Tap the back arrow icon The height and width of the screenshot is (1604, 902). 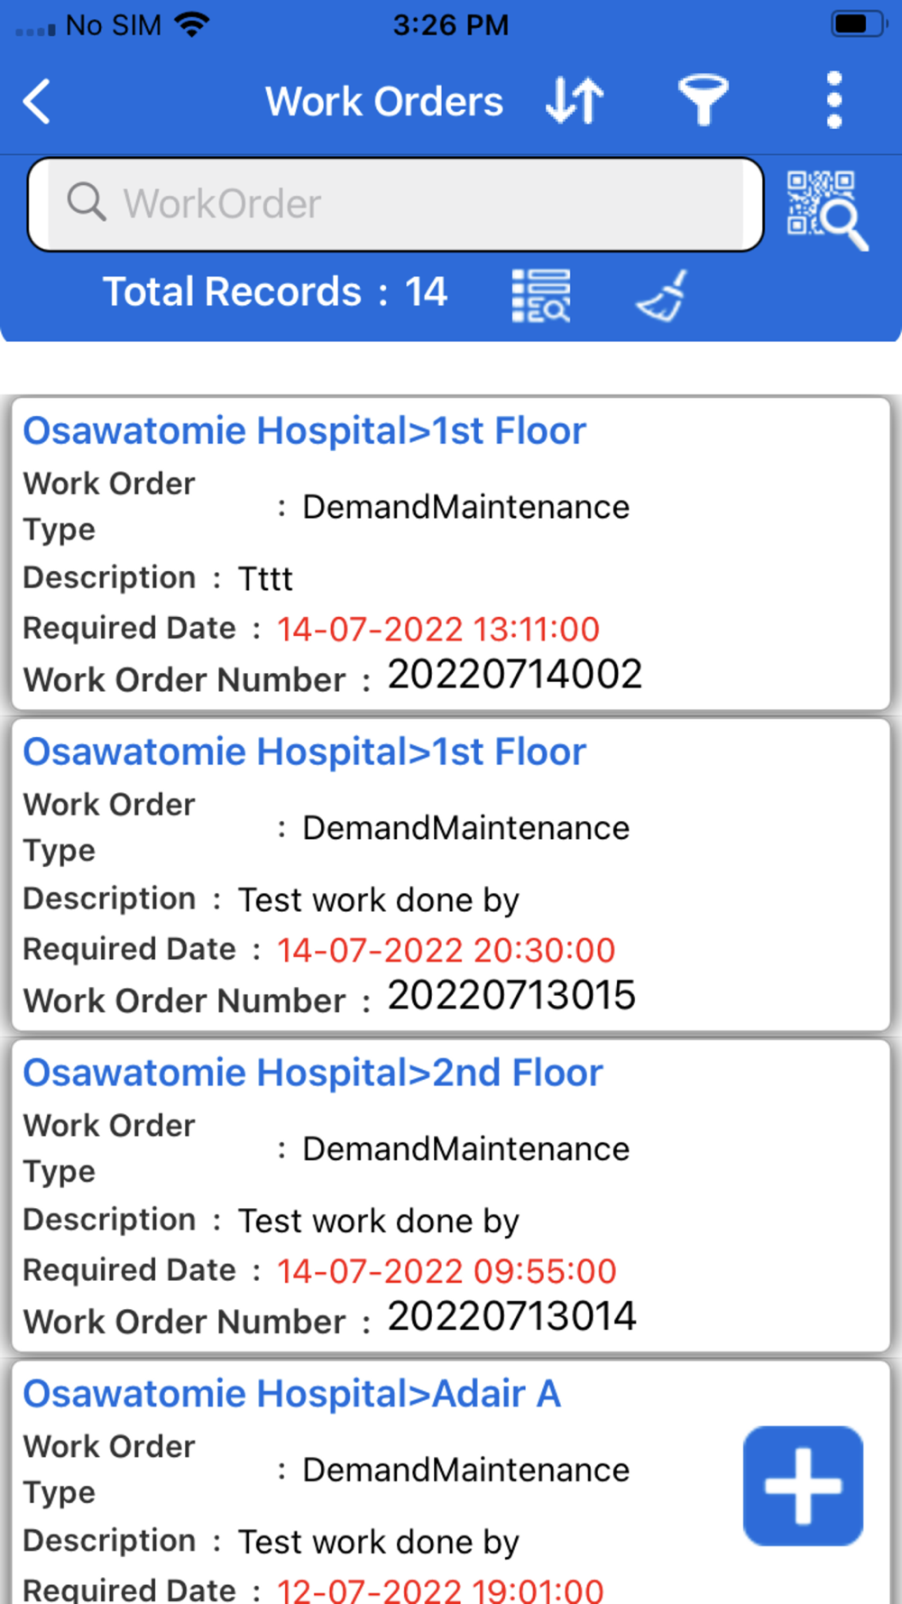pyautogui.click(x=37, y=101)
